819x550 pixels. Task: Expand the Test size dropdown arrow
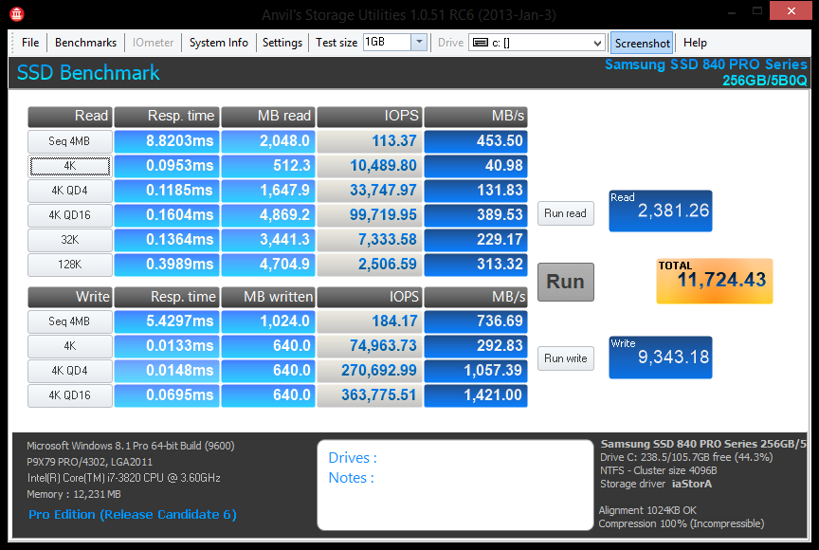coord(419,43)
